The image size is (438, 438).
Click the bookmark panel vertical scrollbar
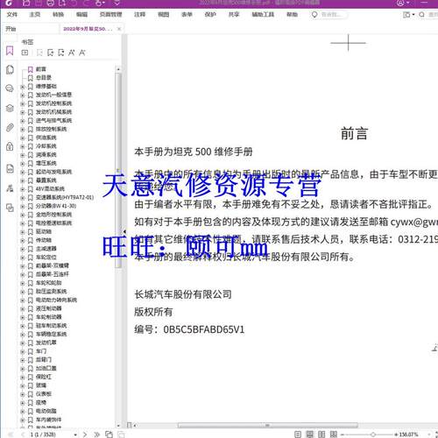(x=118, y=171)
